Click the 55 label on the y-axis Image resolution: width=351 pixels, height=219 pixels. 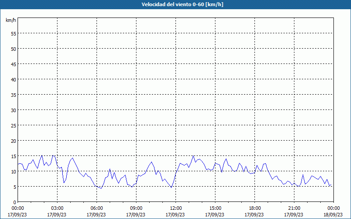(x=14, y=33)
